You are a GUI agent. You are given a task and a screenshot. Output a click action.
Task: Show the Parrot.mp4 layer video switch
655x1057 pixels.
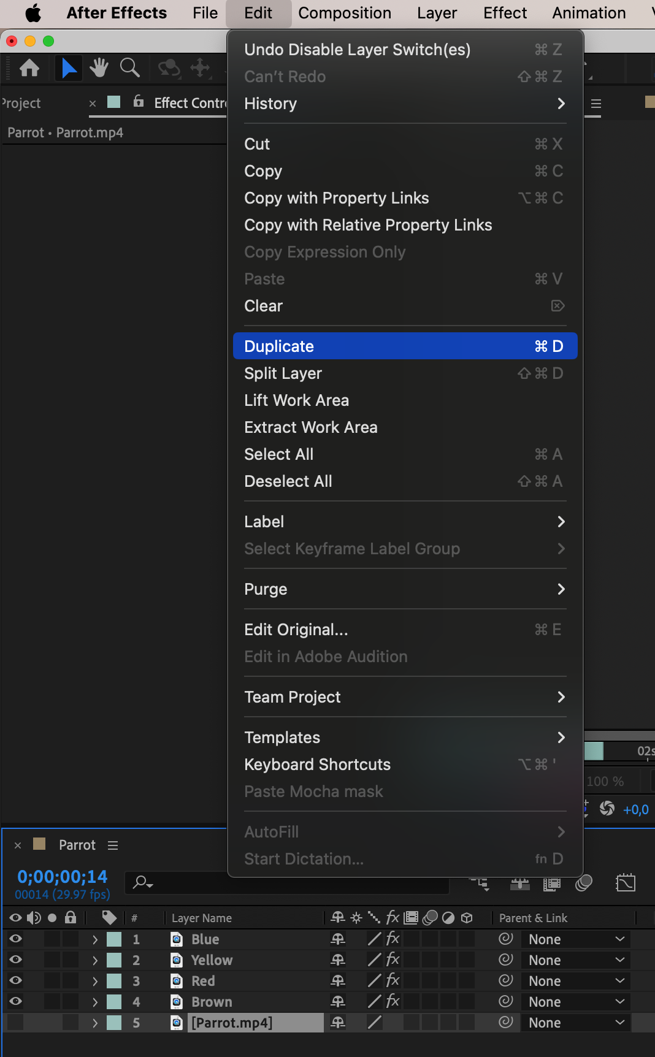pos(15,1022)
